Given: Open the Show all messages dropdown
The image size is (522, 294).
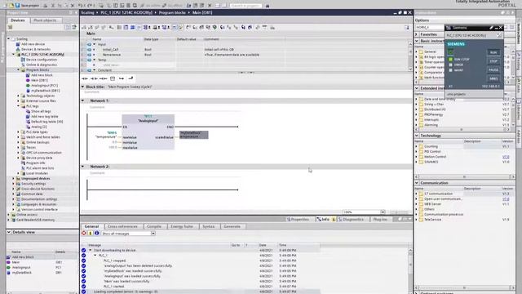Looking at the screenshot, I should (x=153, y=234).
